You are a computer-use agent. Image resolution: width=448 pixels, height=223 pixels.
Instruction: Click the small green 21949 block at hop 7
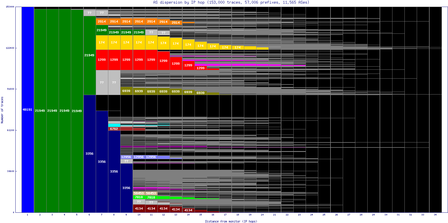(102, 30)
